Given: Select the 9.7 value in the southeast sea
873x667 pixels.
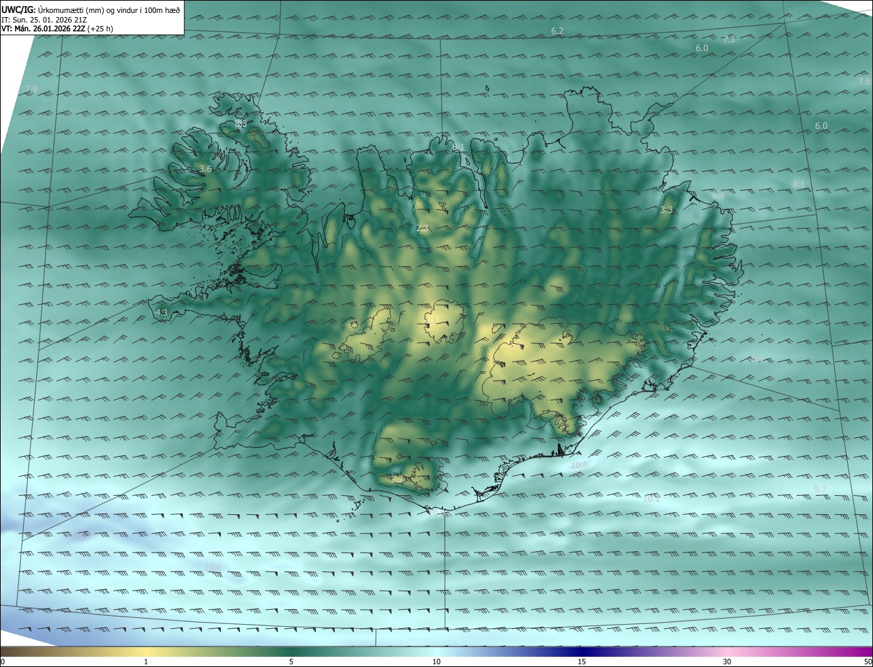Looking at the screenshot, I should pos(820,490).
